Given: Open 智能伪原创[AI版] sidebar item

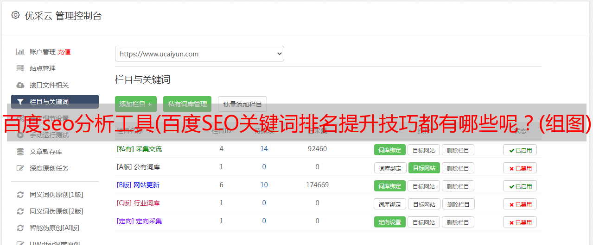Looking at the screenshot, I should (x=55, y=228).
